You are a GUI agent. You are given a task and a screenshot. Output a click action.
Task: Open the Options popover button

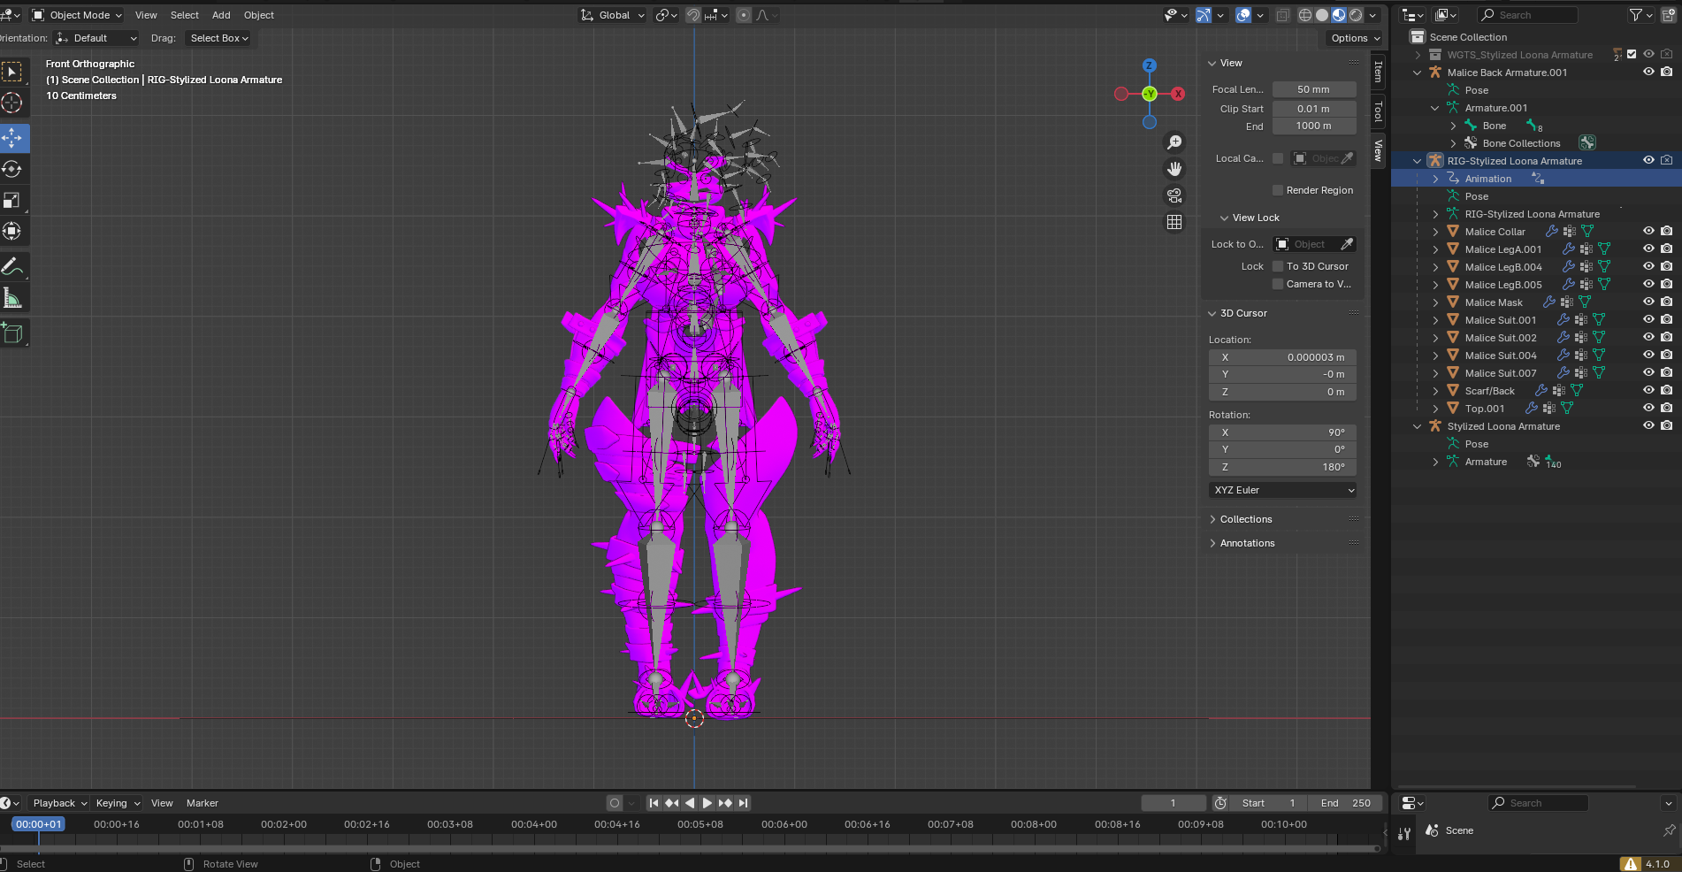(1354, 38)
